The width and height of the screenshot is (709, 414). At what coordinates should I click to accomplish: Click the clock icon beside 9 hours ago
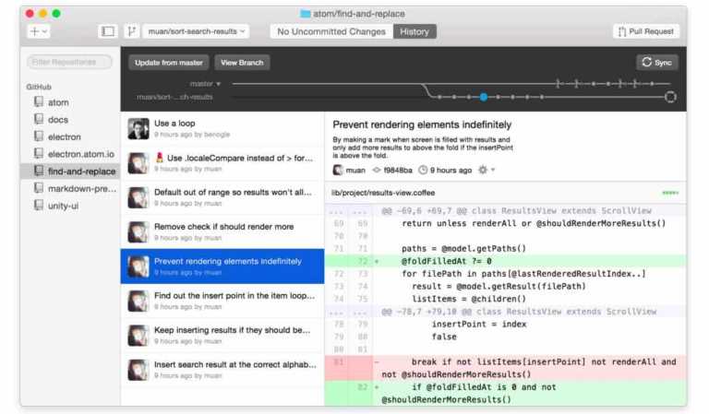423,170
